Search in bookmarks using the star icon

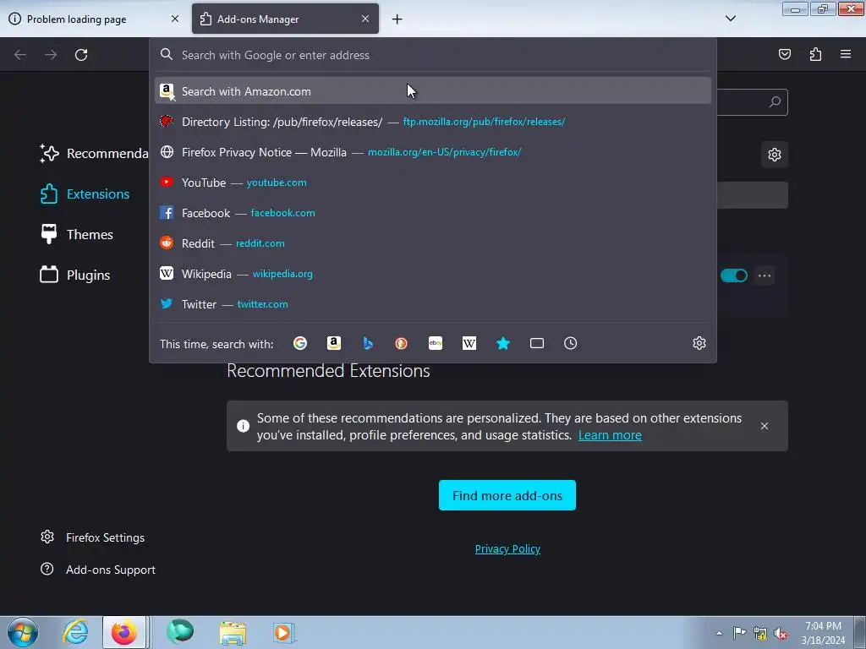click(503, 343)
